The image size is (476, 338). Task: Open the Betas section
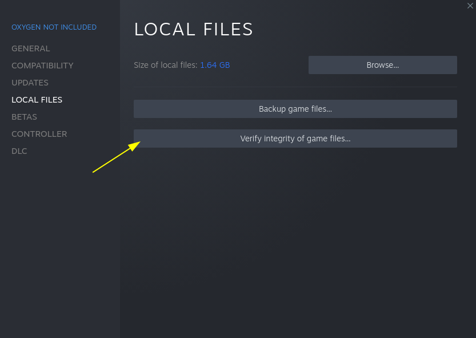click(24, 117)
